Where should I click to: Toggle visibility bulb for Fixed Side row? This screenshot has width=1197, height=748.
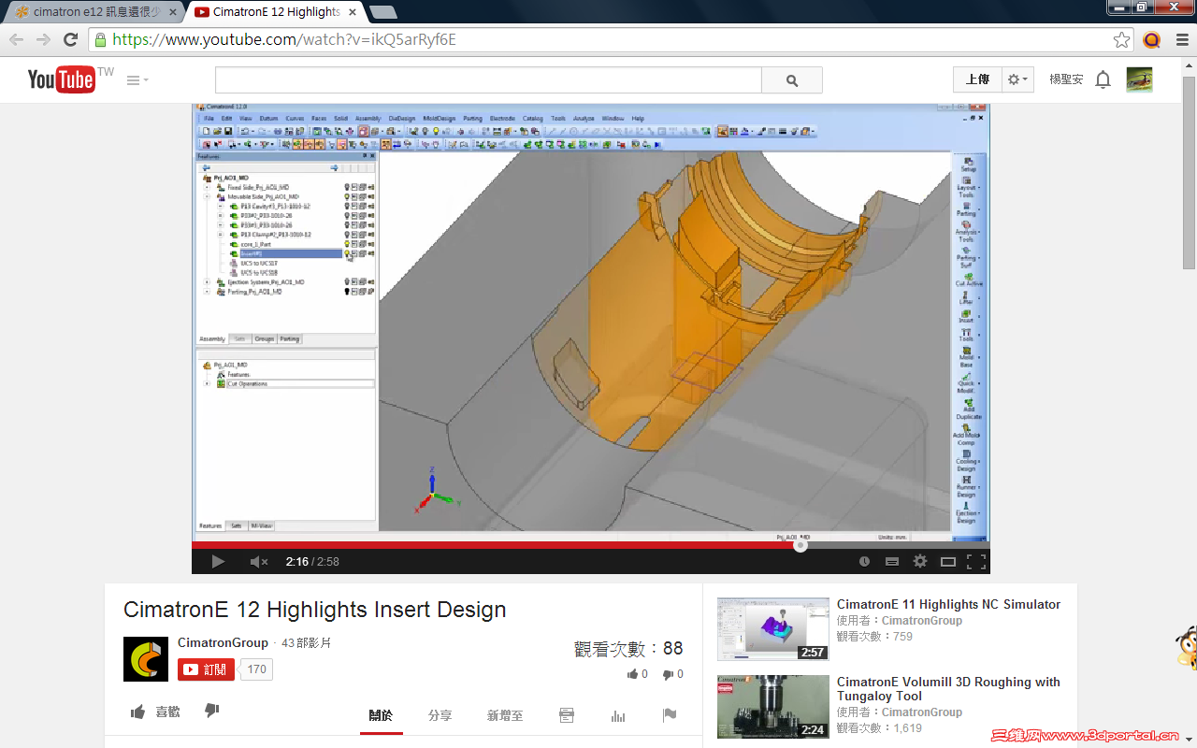[x=347, y=187]
